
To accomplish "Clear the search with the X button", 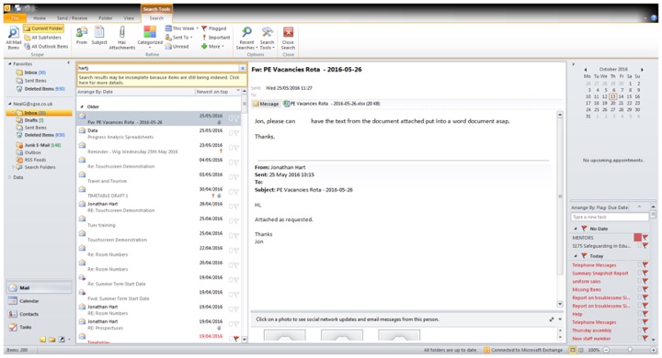I will coord(243,68).
